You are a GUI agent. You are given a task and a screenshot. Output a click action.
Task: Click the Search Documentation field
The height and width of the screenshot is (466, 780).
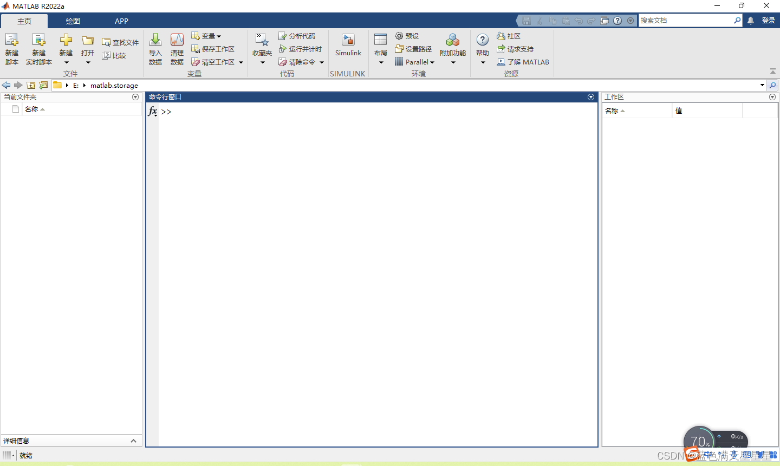pyautogui.click(x=686, y=21)
